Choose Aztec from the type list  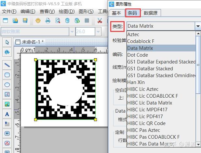161,35
